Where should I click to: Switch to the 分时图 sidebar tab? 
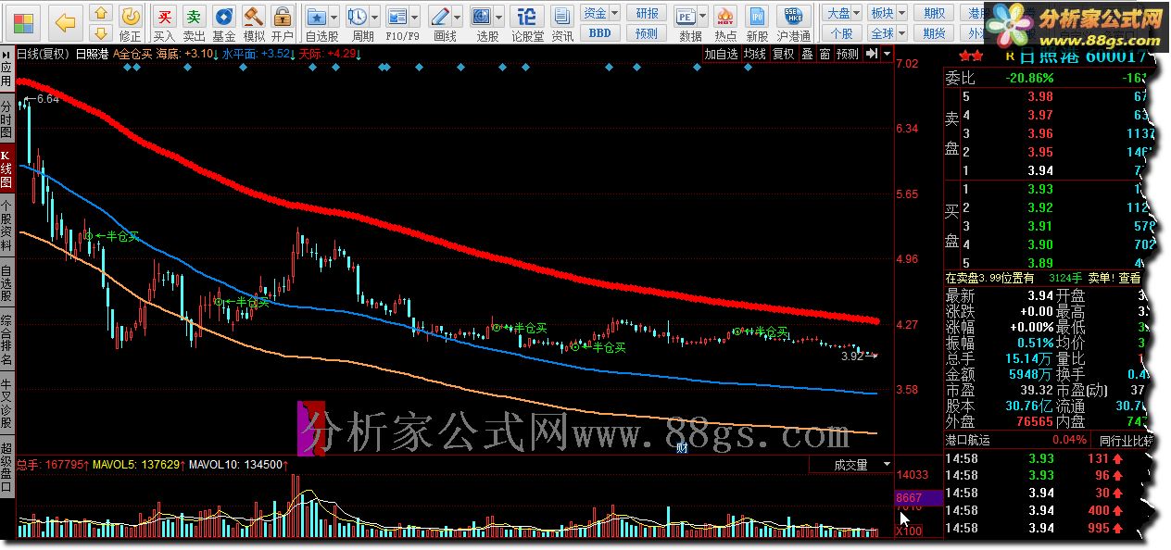(6, 119)
